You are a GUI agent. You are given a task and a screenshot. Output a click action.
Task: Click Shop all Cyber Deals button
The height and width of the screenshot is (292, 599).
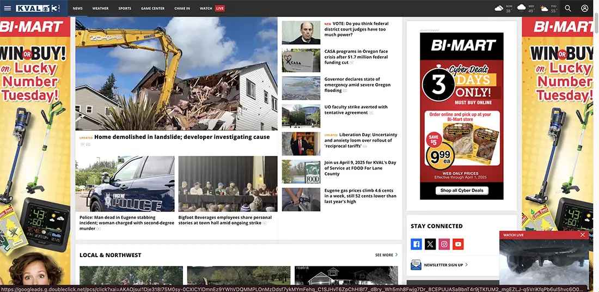pos(462,190)
